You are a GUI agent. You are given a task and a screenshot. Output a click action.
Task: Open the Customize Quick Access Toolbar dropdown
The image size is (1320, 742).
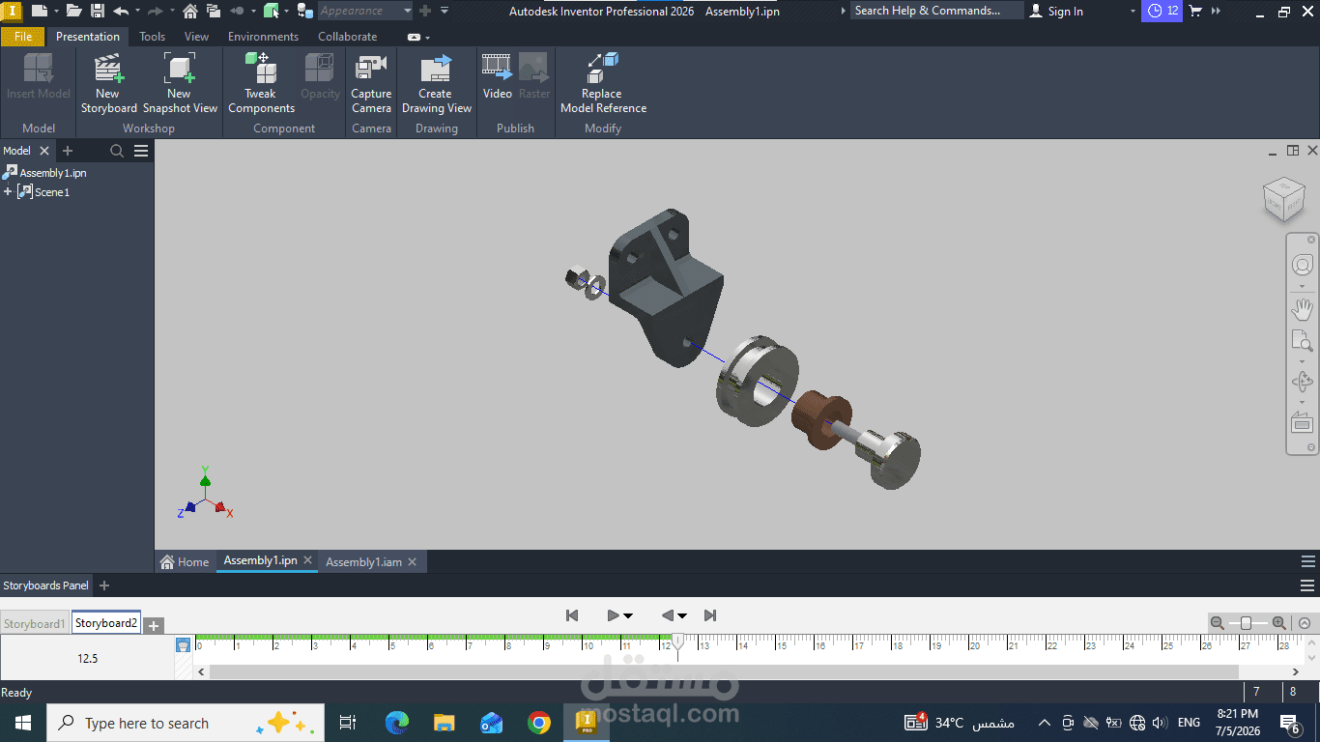coord(445,11)
